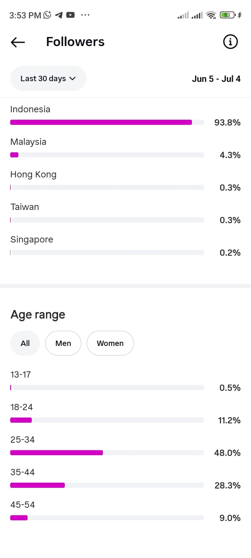
Task: Tap the Telegram status bar icon
Action: click(x=59, y=15)
